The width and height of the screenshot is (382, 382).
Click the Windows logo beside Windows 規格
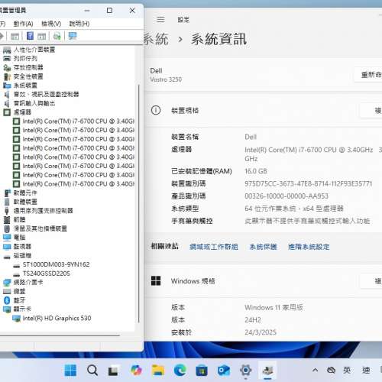pyautogui.click(x=156, y=281)
